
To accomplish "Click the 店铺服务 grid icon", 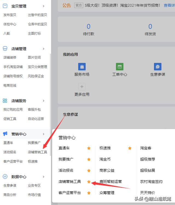I will pyautogui.click(x=5, y=101).
